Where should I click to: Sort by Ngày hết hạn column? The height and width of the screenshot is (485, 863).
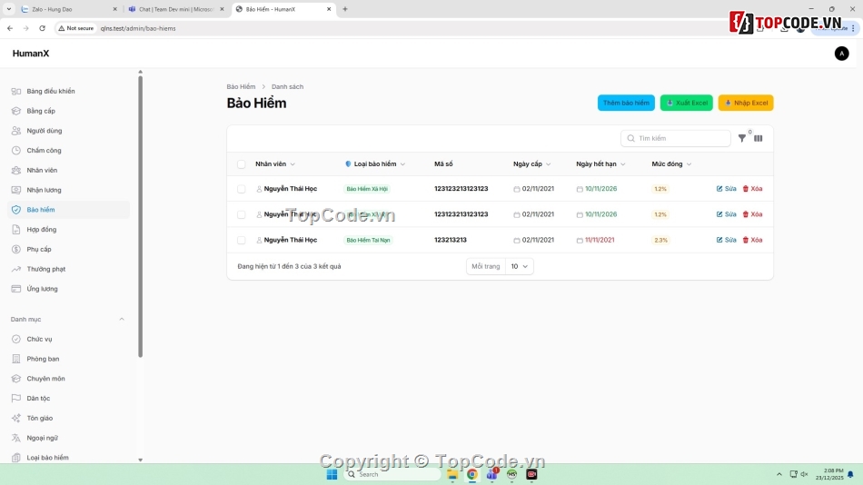coord(600,164)
